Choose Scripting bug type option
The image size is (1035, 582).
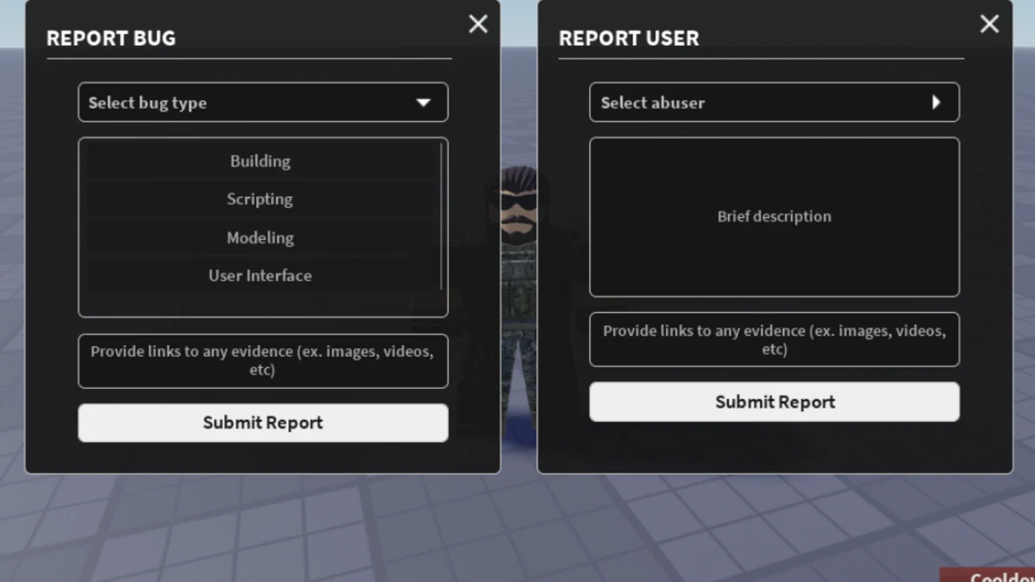260,199
